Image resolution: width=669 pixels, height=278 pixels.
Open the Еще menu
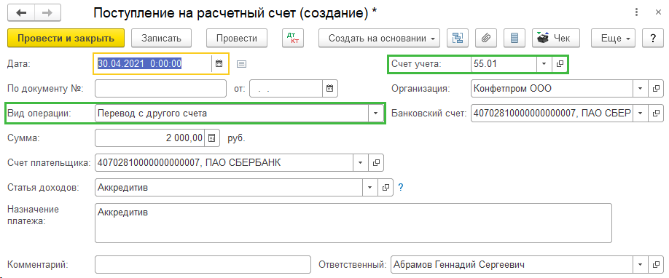(x=613, y=38)
